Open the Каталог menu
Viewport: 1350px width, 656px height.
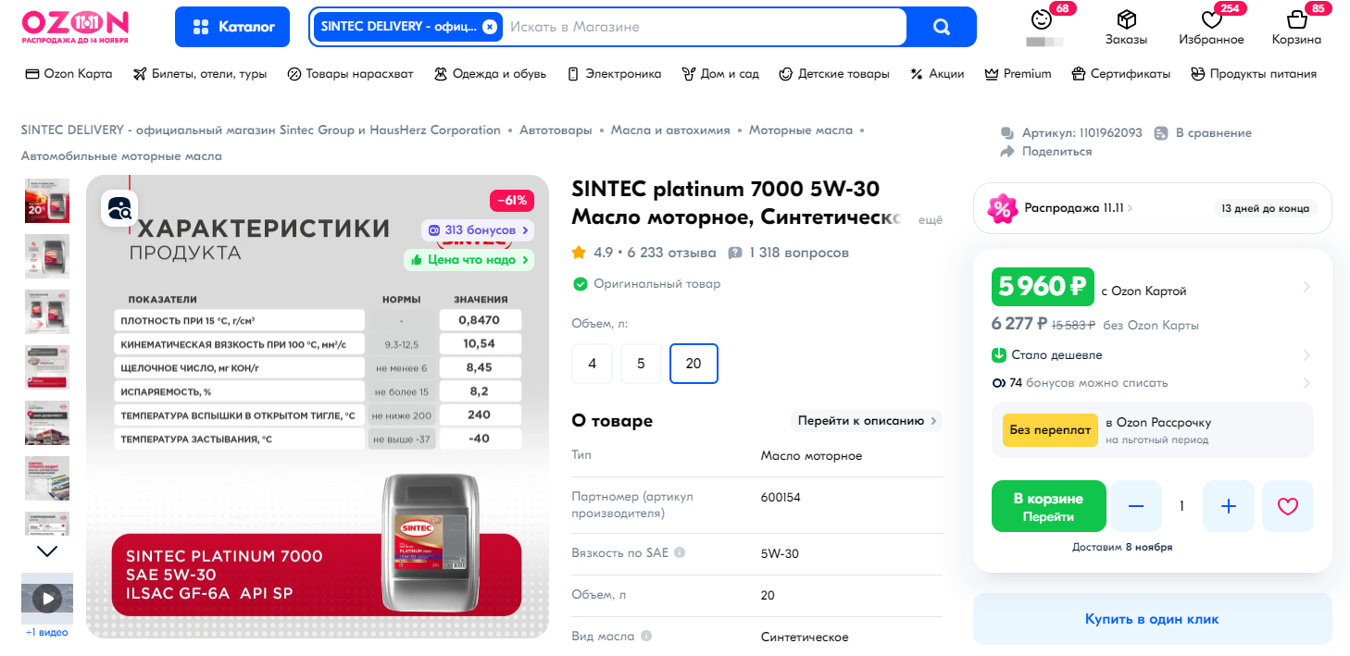tap(232, 27)
